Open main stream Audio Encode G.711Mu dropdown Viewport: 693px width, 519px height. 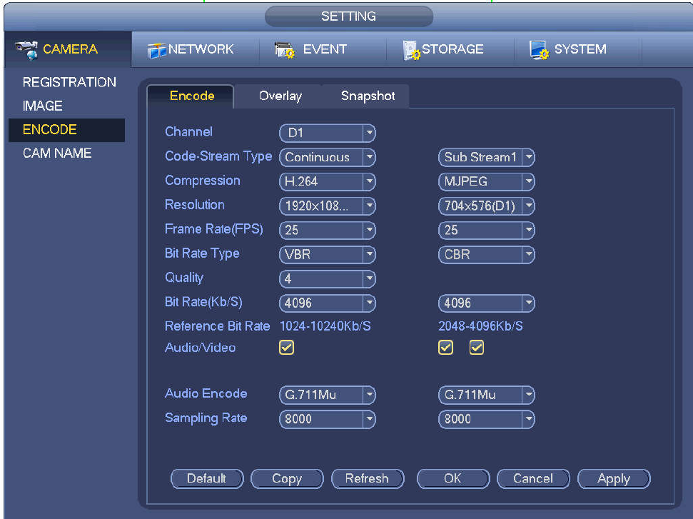coord(328,395)
